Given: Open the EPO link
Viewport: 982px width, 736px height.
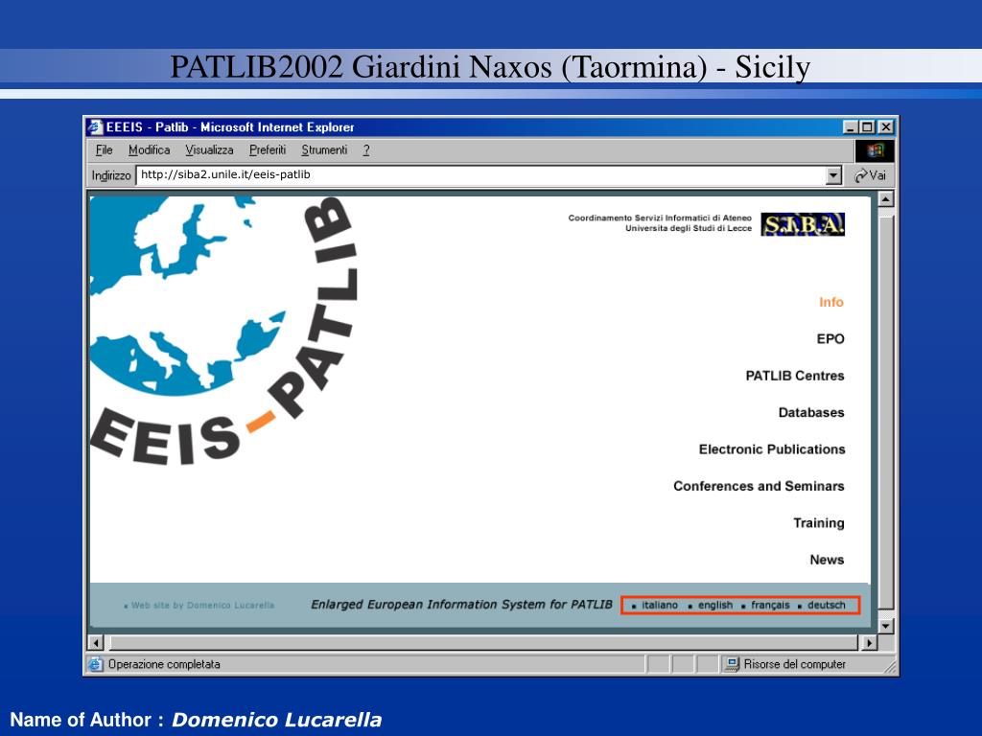Looking at the screenshot, I should coord(830,338).
